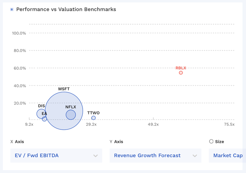Click the 75.5x axis tick label
The width and height of the screenshot is (246, 173).
(229, 124)
